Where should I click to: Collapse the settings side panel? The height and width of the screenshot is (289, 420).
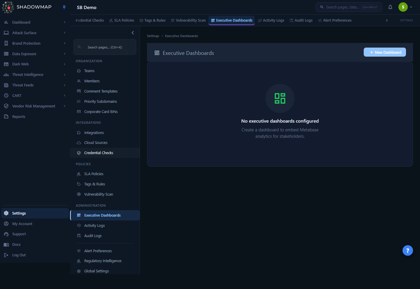(133, 33)
